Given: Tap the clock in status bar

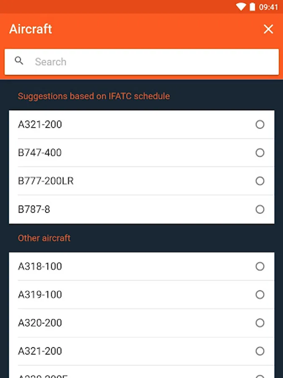Looking at the screenshot, I should tap(269, 7).
